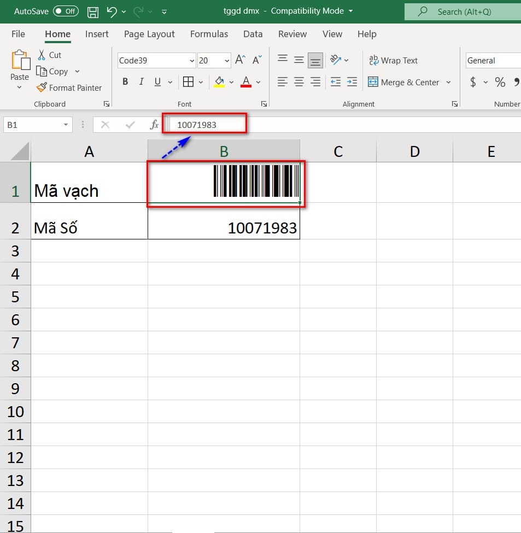Select the Format Painter brush

pos(42,87)
